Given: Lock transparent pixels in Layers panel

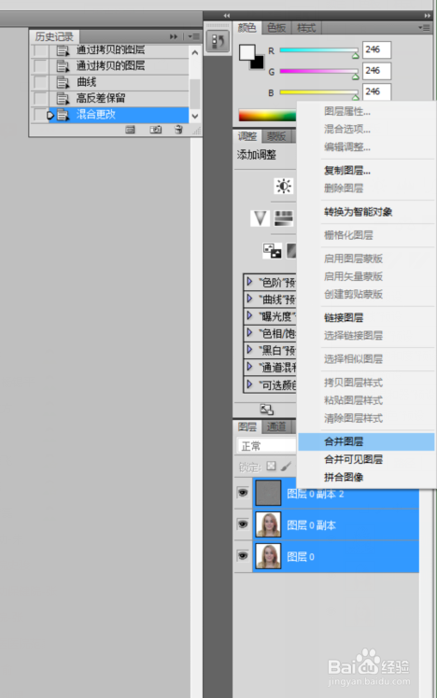Looking at the screenshot, I should (271, 466).
